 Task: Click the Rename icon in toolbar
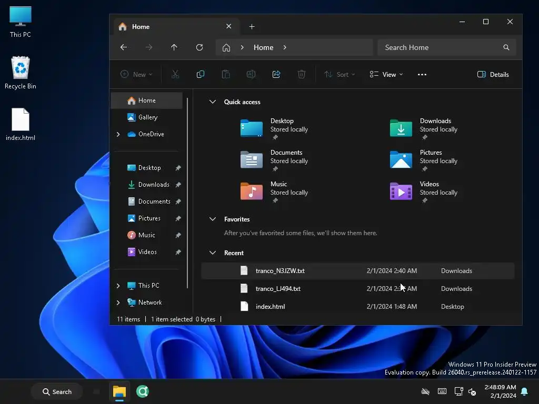(x=251, y=74)
